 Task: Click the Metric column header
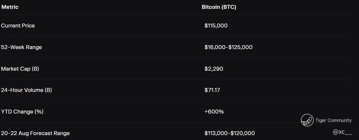pyautogui.click(x=10, y=7)
